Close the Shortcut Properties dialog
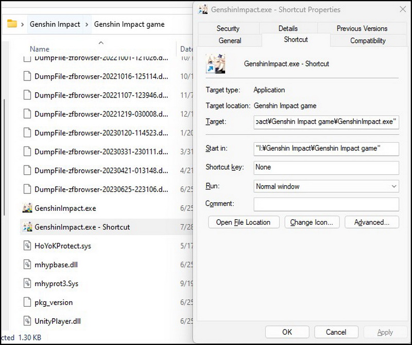412x345 pixels. pyautogui.click(x=403, y=9)
